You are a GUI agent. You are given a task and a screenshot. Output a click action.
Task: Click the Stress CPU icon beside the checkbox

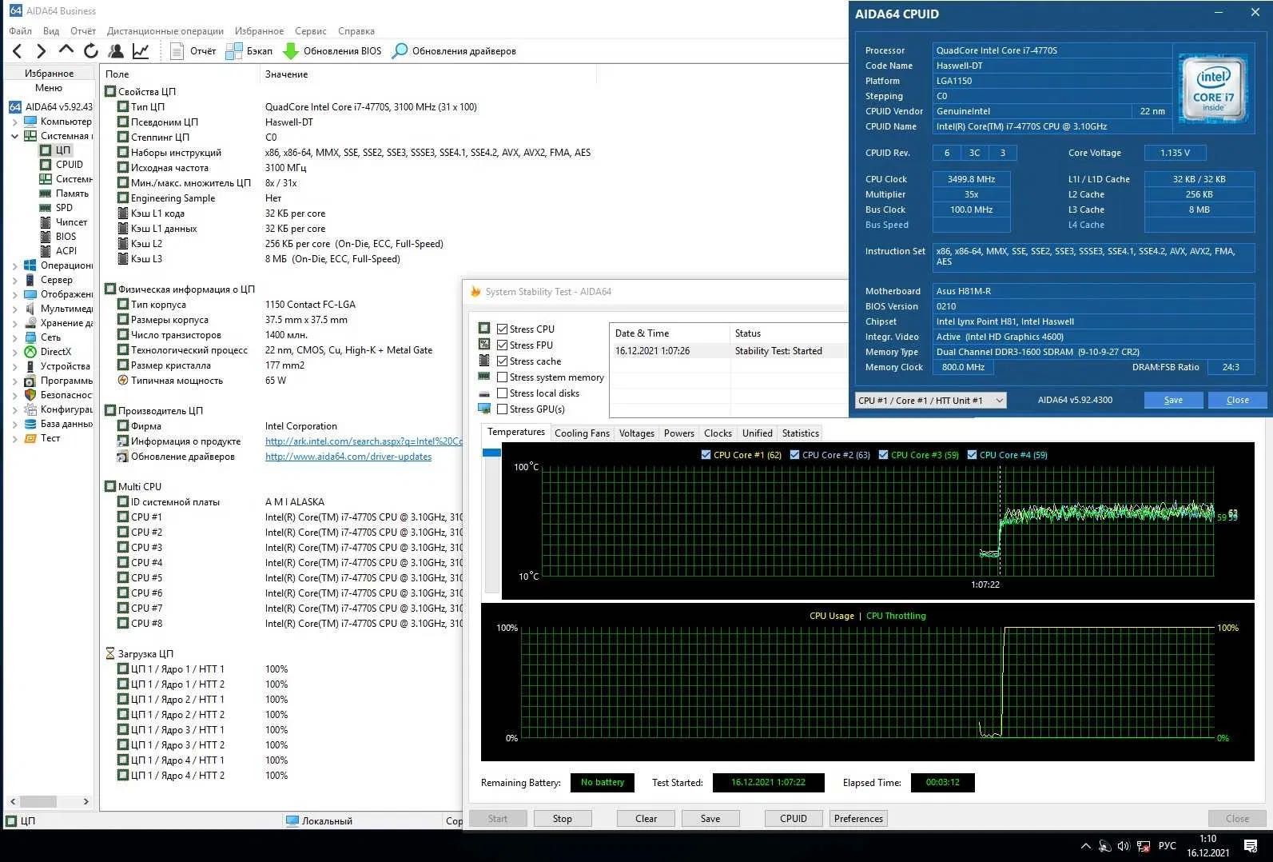tap(484, 328)
